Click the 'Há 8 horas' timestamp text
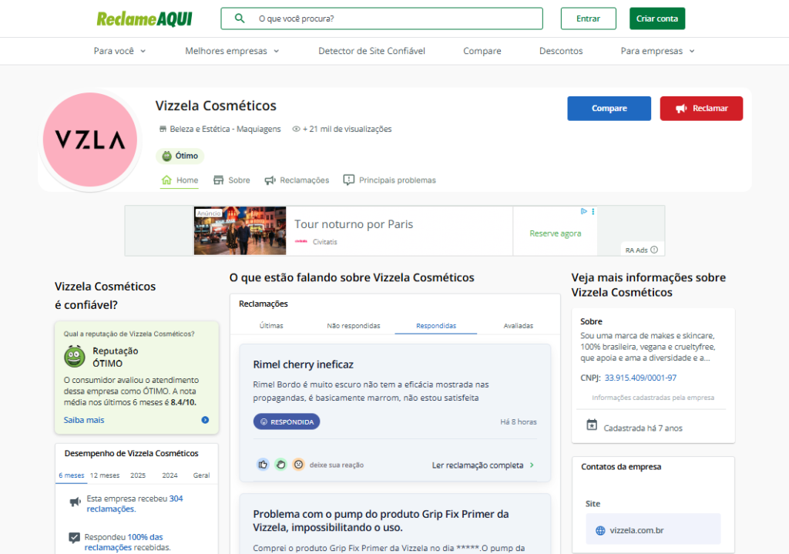The height and width of the screenshot is (554, 789). (x=519, y=422)
